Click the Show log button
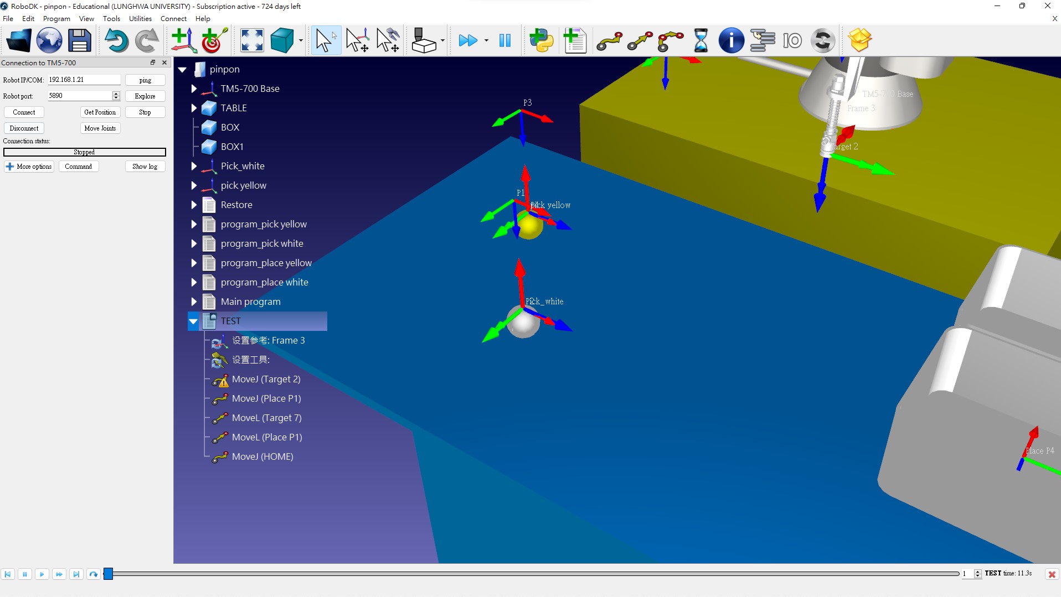The image size is (1061, 597). coord(145,167)
